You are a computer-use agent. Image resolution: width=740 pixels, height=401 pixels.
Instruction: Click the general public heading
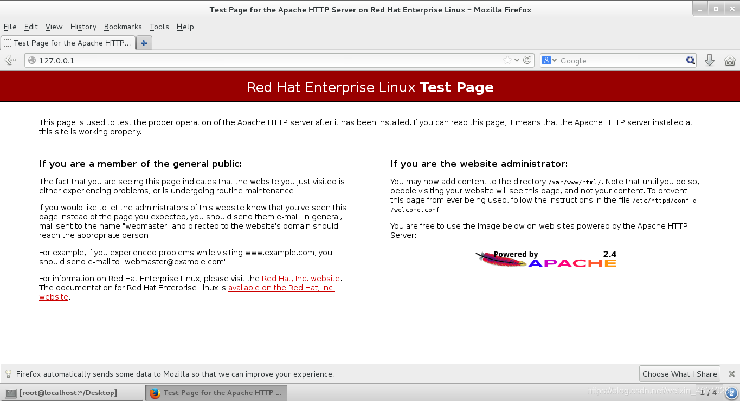coord(140,164)
